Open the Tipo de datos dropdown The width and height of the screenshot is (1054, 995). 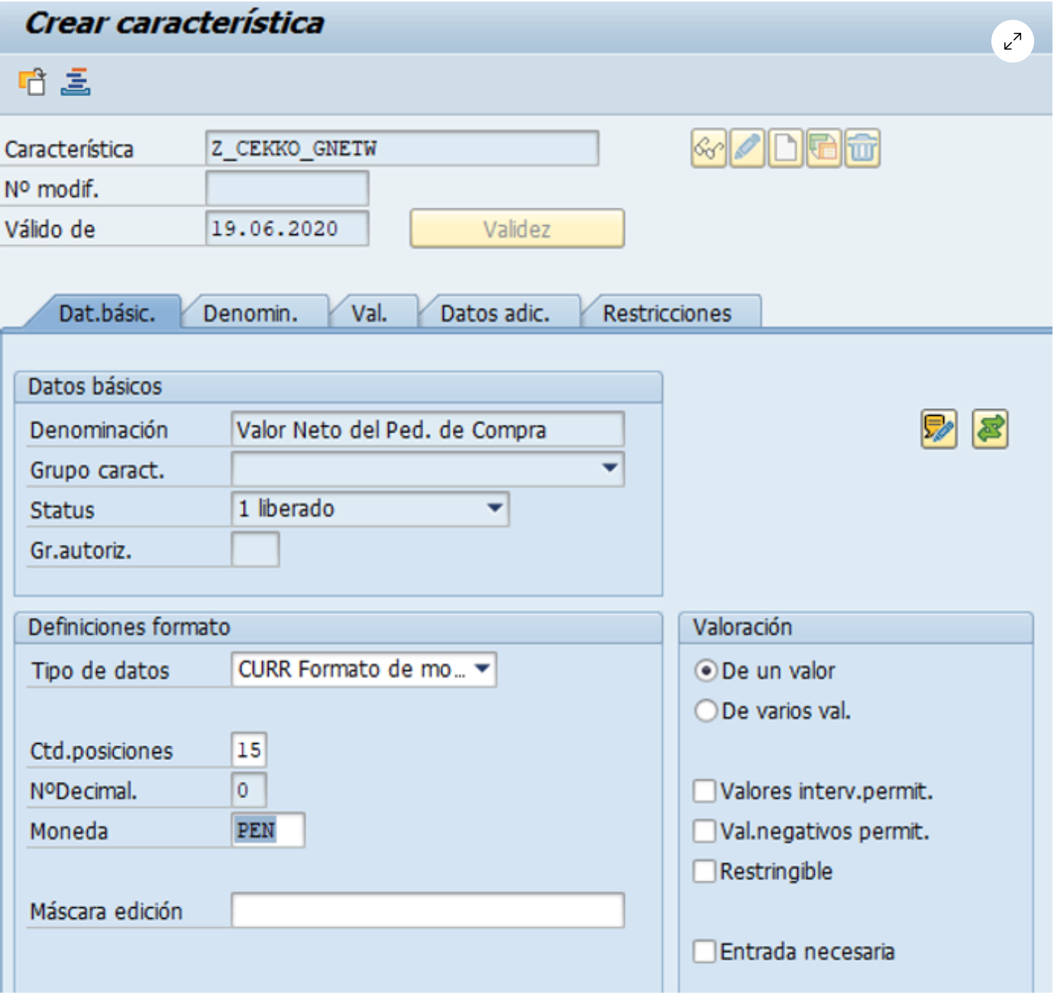click(482, 669)
